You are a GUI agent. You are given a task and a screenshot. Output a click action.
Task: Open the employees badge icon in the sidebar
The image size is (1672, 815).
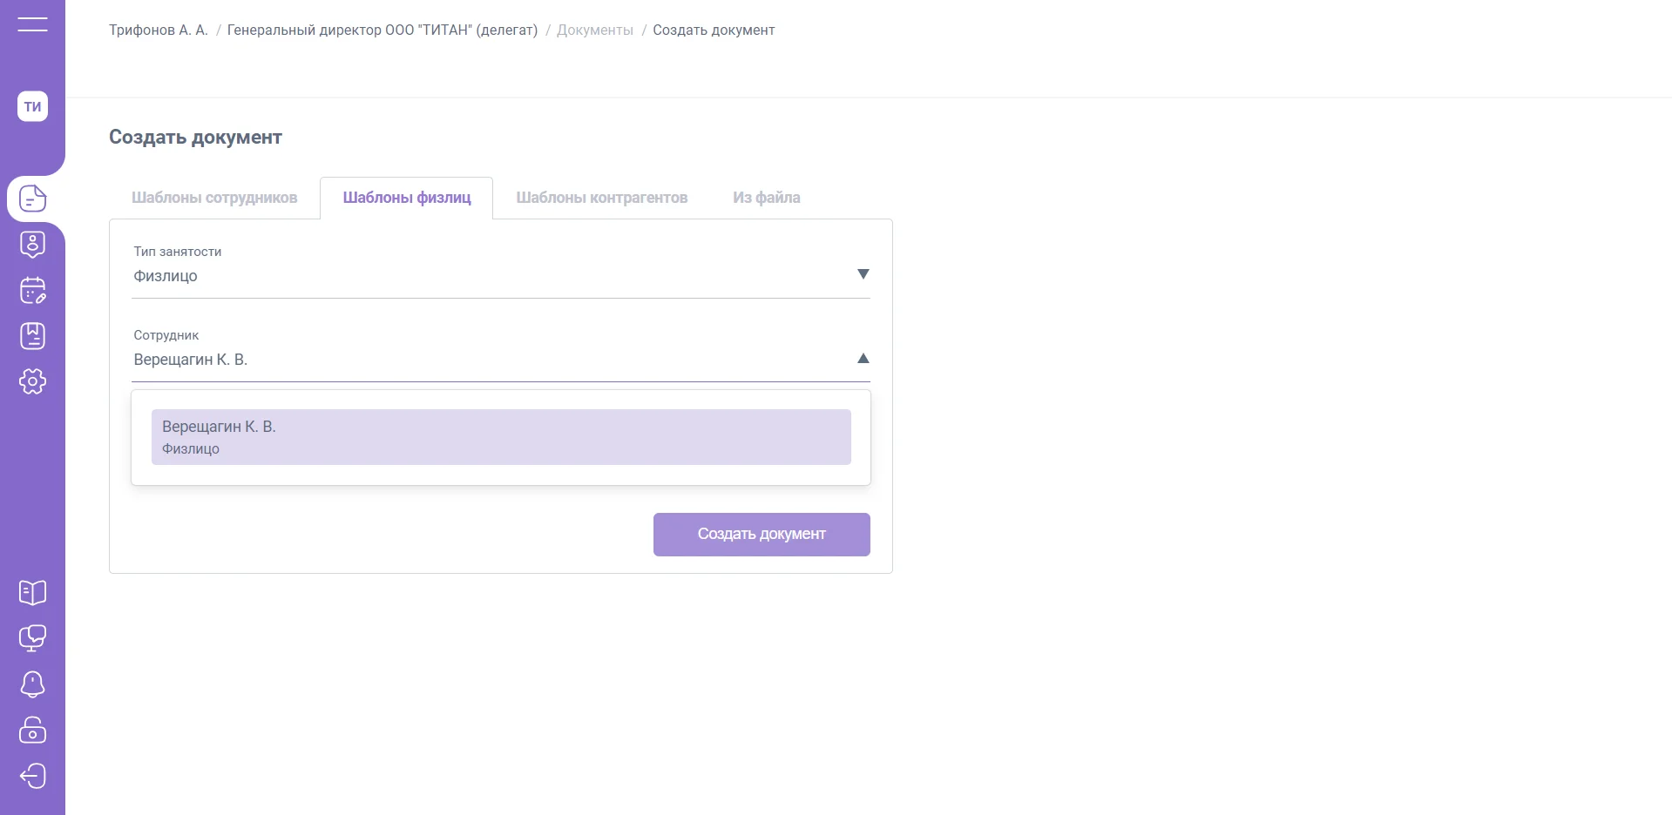pyautogui.click(x=32, y=245)
